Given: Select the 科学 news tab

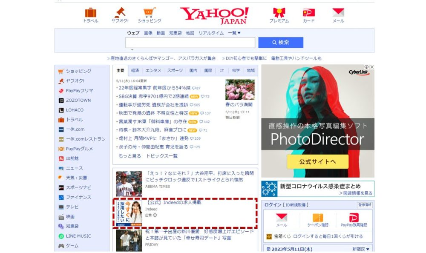Looking at the screenshot, I should pos(236,70).
